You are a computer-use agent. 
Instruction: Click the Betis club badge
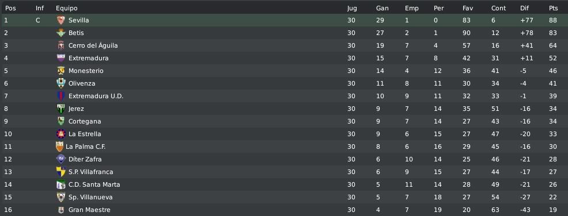pyautogui.click(x=61, y=33)
